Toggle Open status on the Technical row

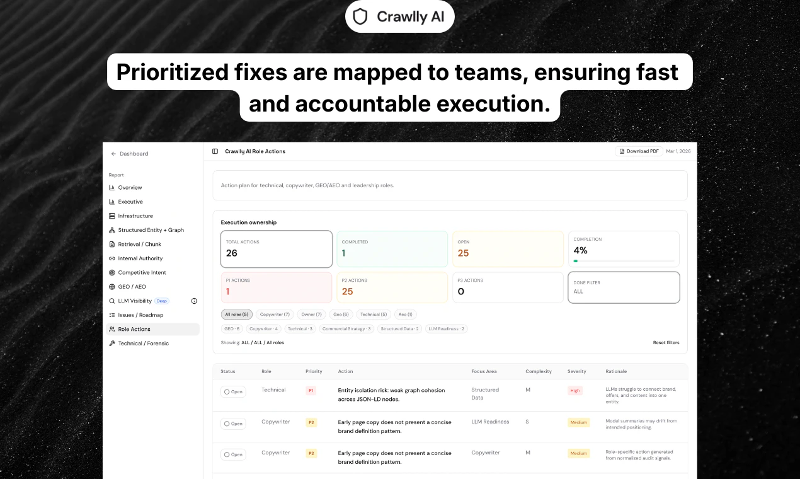233,392
